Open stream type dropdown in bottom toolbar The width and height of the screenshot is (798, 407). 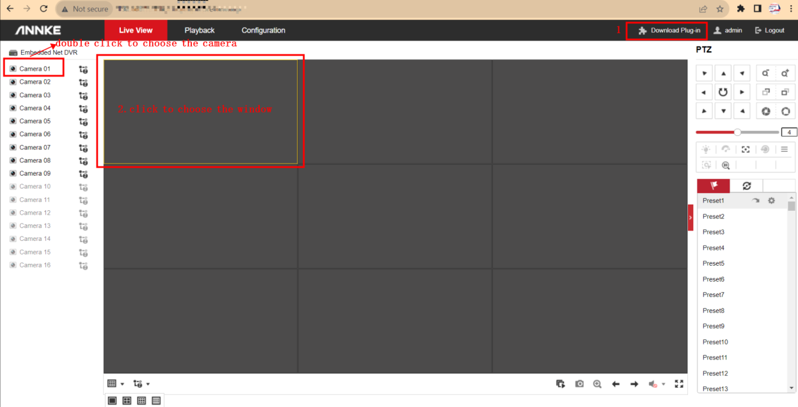pos(141,384)
